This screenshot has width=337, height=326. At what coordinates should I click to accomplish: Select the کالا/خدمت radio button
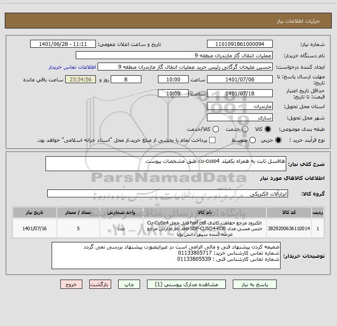[x=216, y=129]
